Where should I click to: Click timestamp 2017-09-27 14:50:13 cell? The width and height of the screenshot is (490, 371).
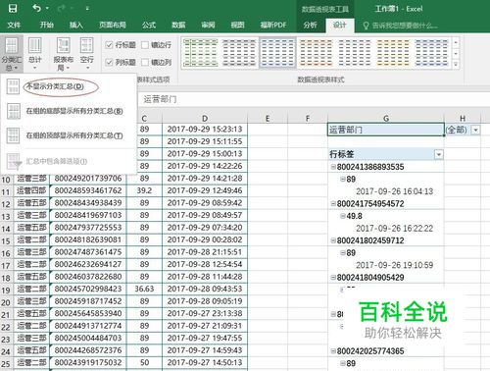(x=205, y=362)
